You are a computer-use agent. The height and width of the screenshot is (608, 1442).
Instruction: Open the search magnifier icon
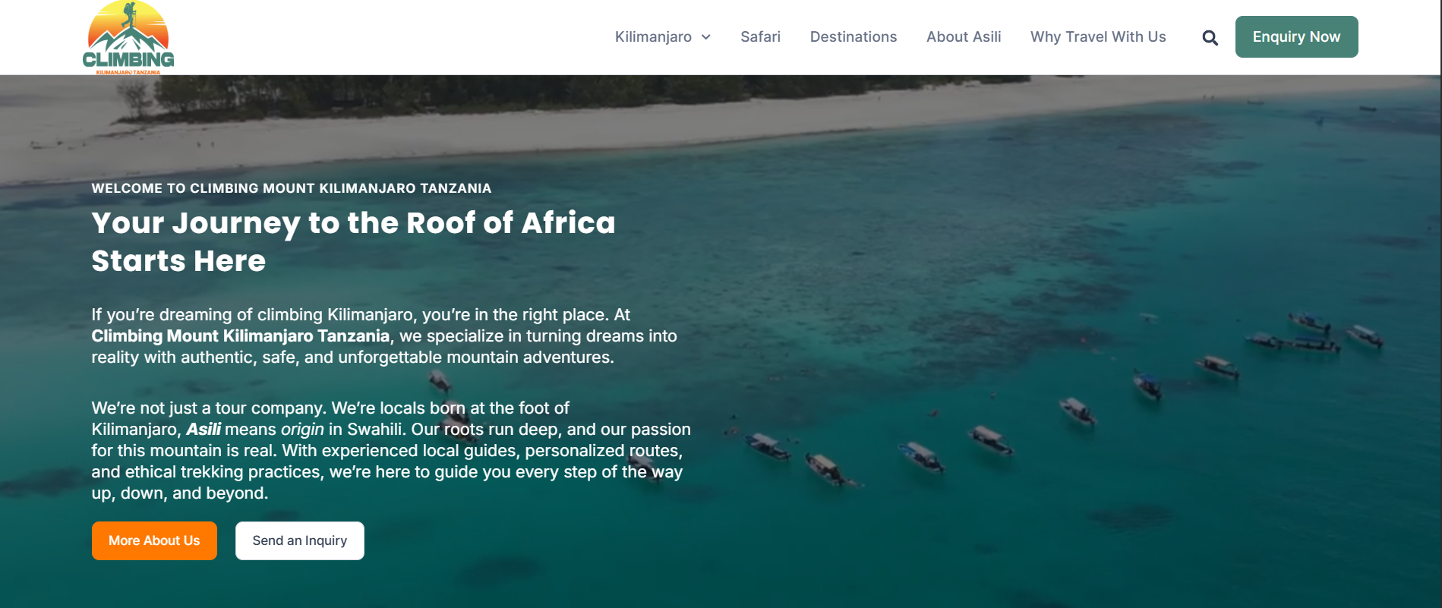pos(1210,38)
